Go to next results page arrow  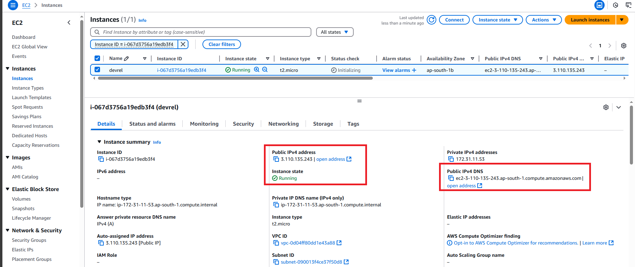(x=610, y=46)
